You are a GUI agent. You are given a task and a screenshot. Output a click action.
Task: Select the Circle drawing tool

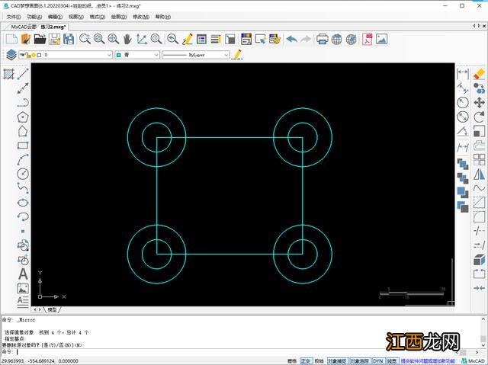click(x=23, y=174)
